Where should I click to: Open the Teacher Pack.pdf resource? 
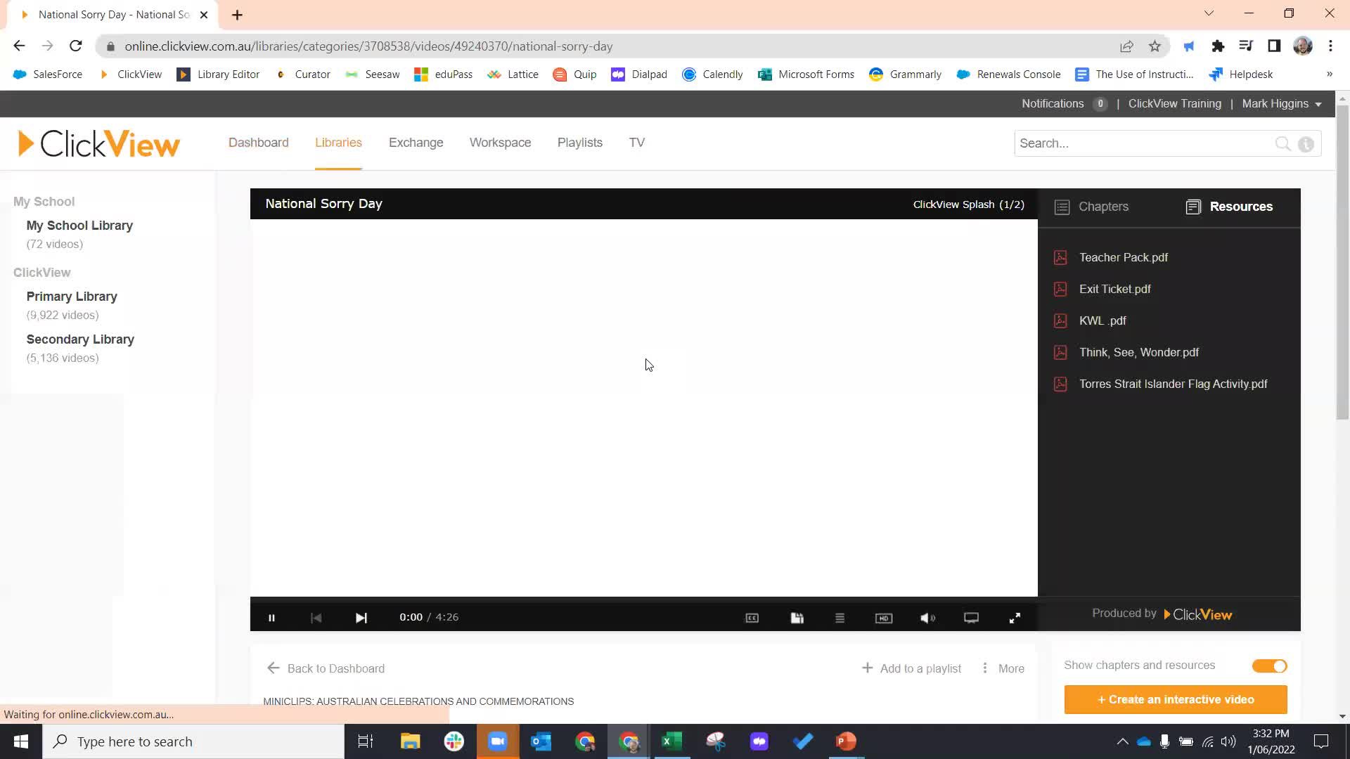click(1122, 257)
